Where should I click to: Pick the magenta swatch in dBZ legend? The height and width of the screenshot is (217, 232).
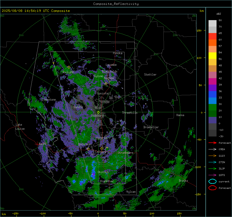click(212, 81)
